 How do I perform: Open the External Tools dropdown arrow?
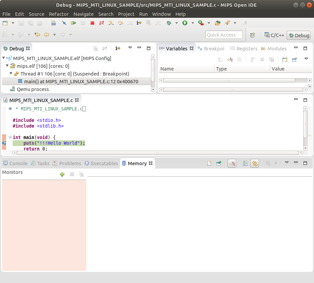click(209, 23)
